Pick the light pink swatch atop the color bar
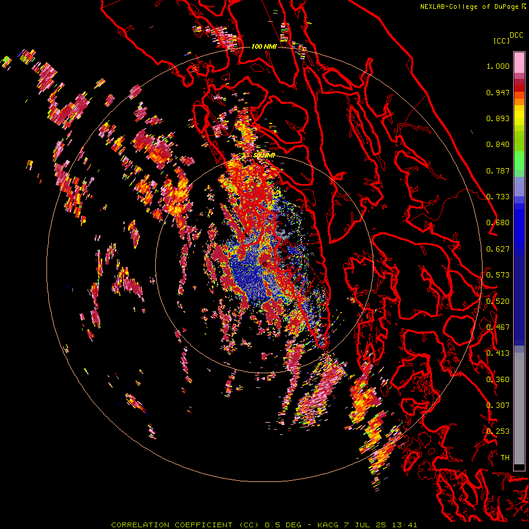 (519, 63)
